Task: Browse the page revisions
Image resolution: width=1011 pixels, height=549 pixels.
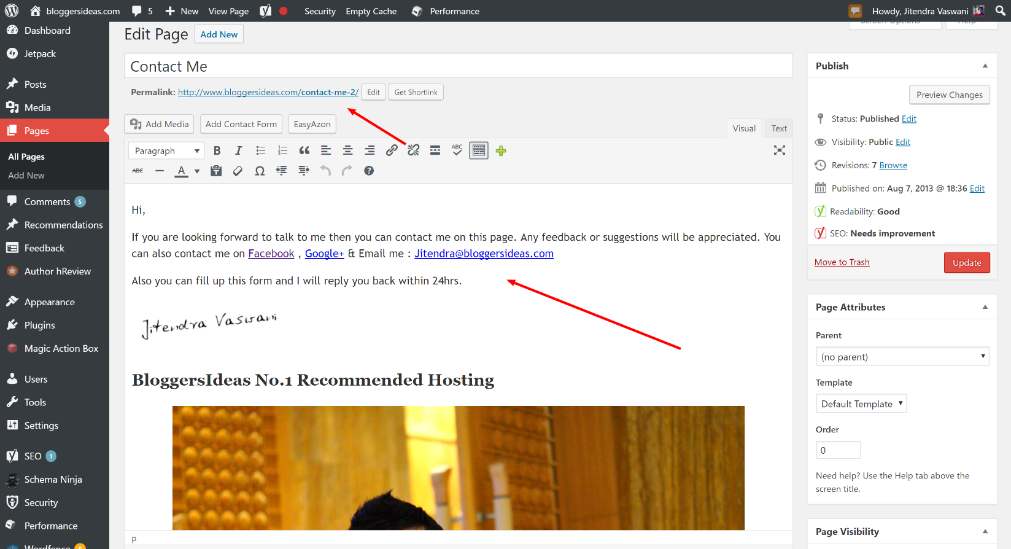Action: [x=893, y=165]
